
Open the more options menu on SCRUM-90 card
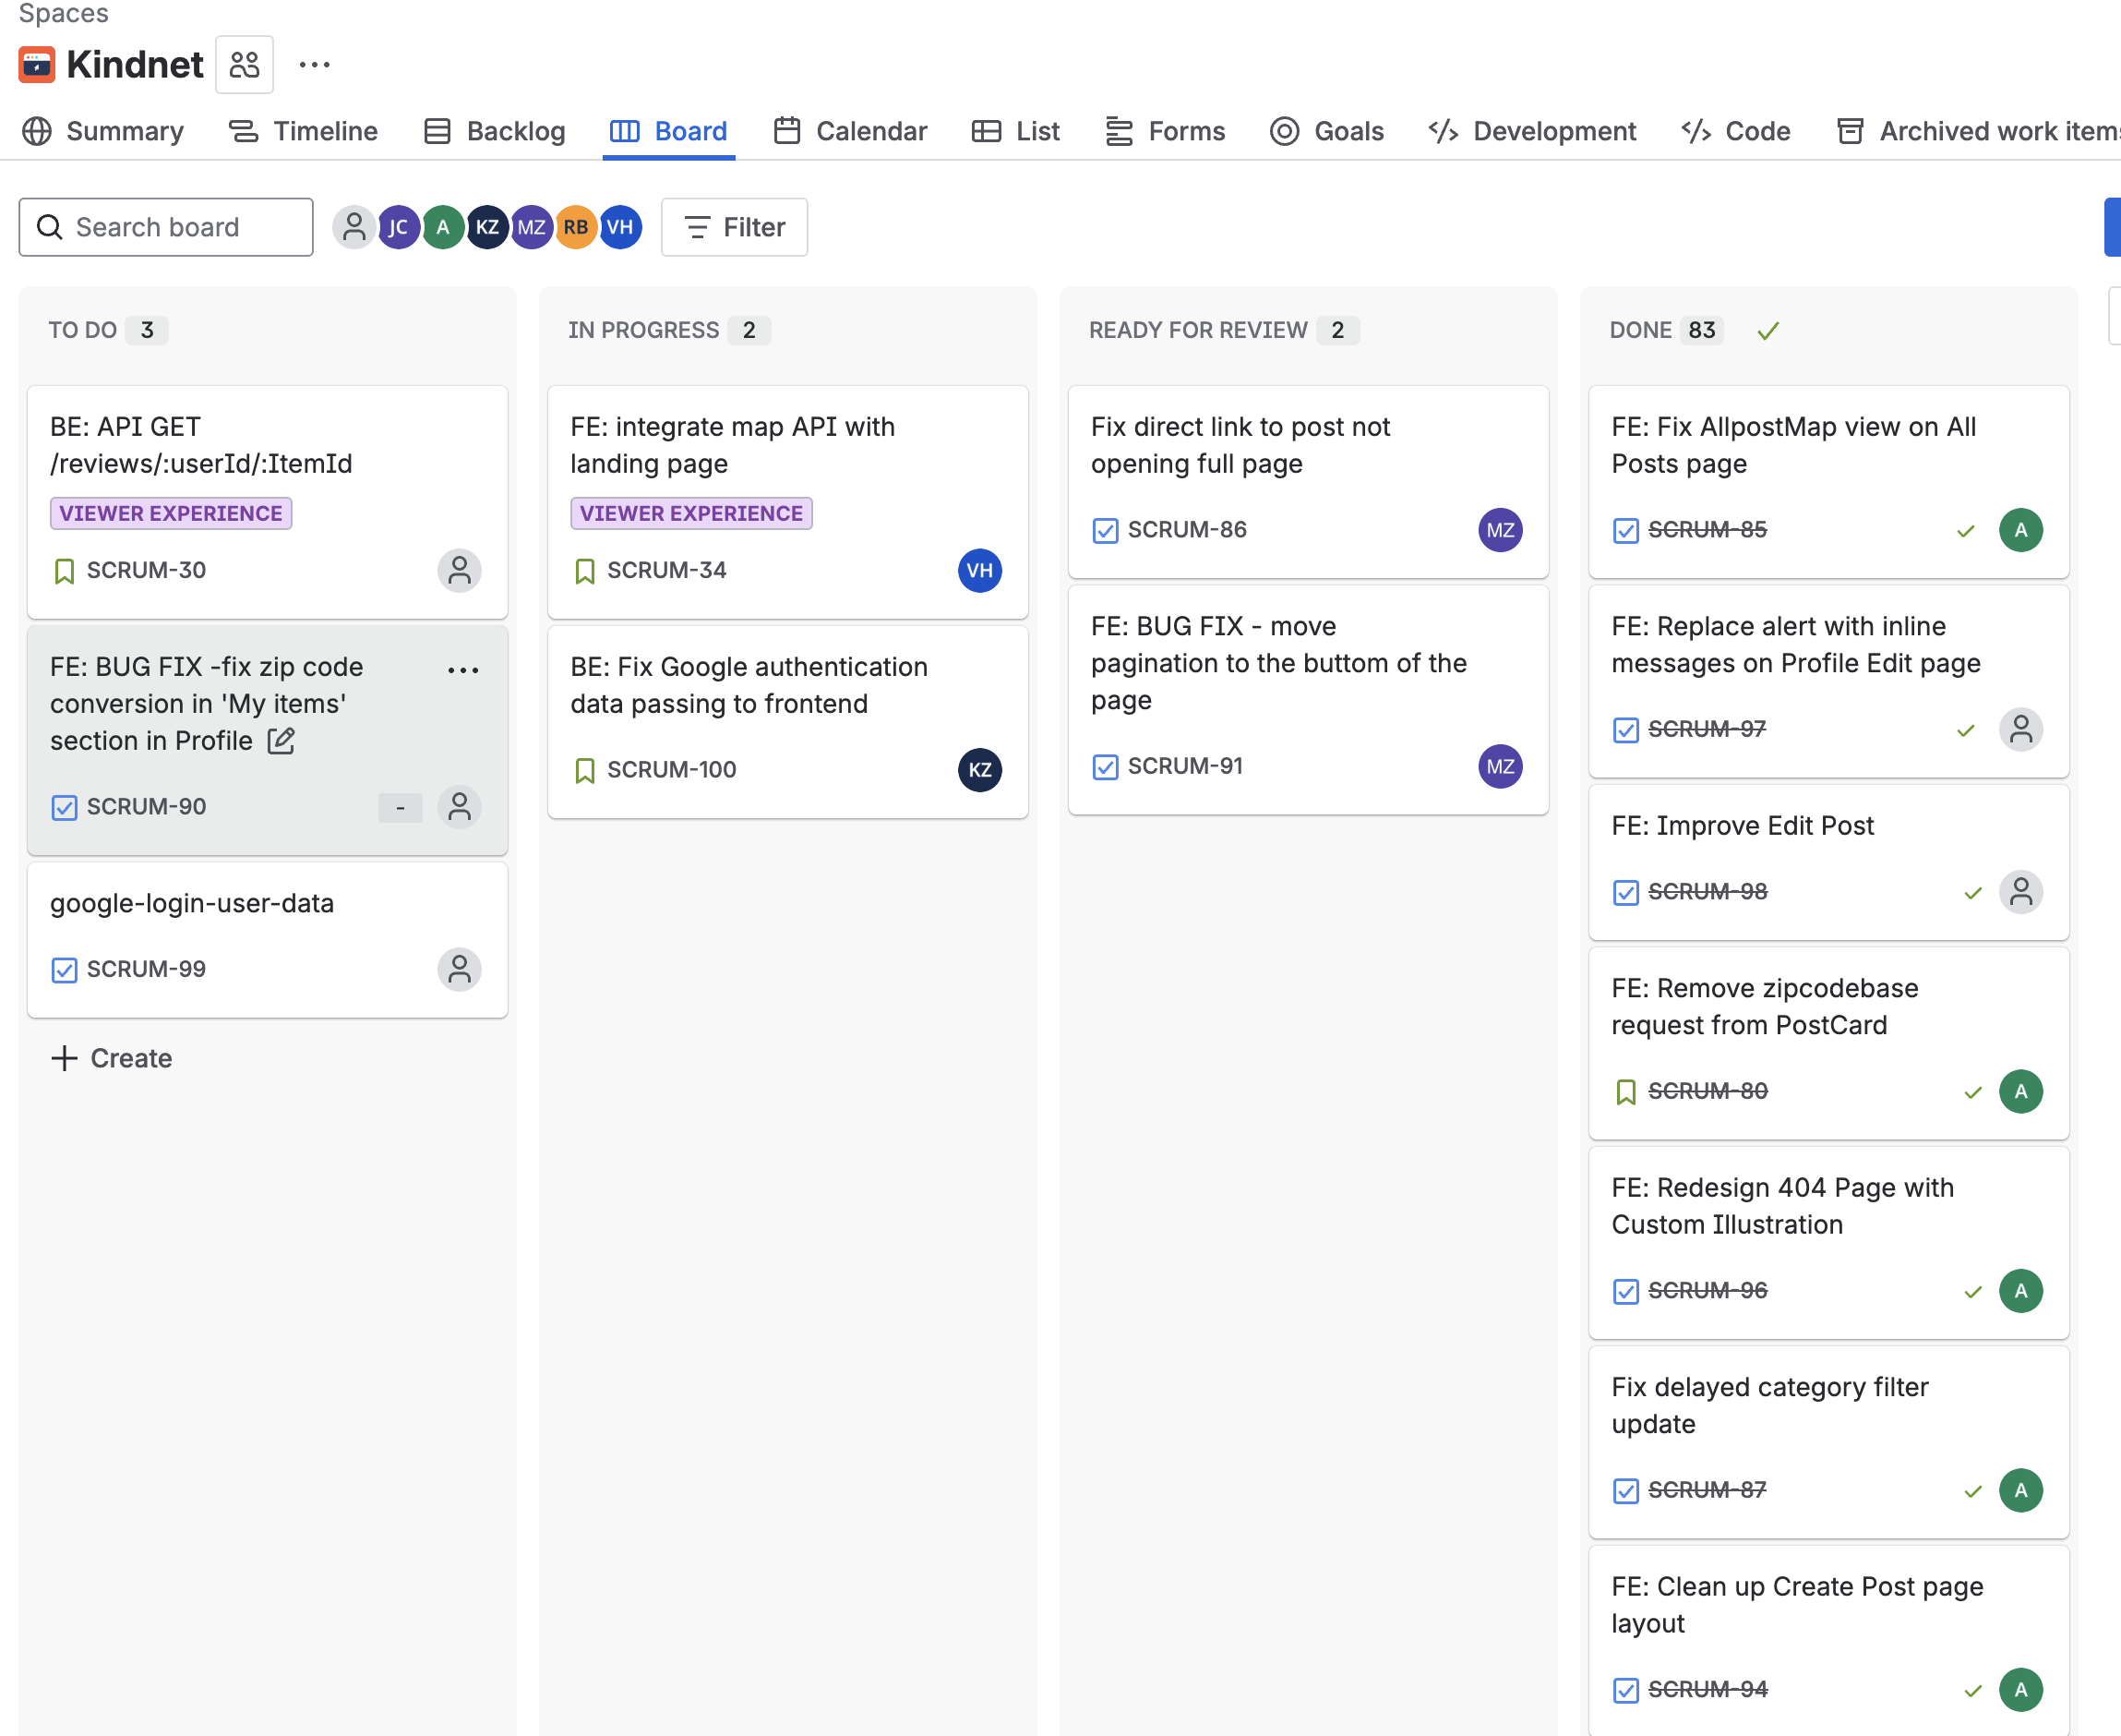click(x=462, y=670)
